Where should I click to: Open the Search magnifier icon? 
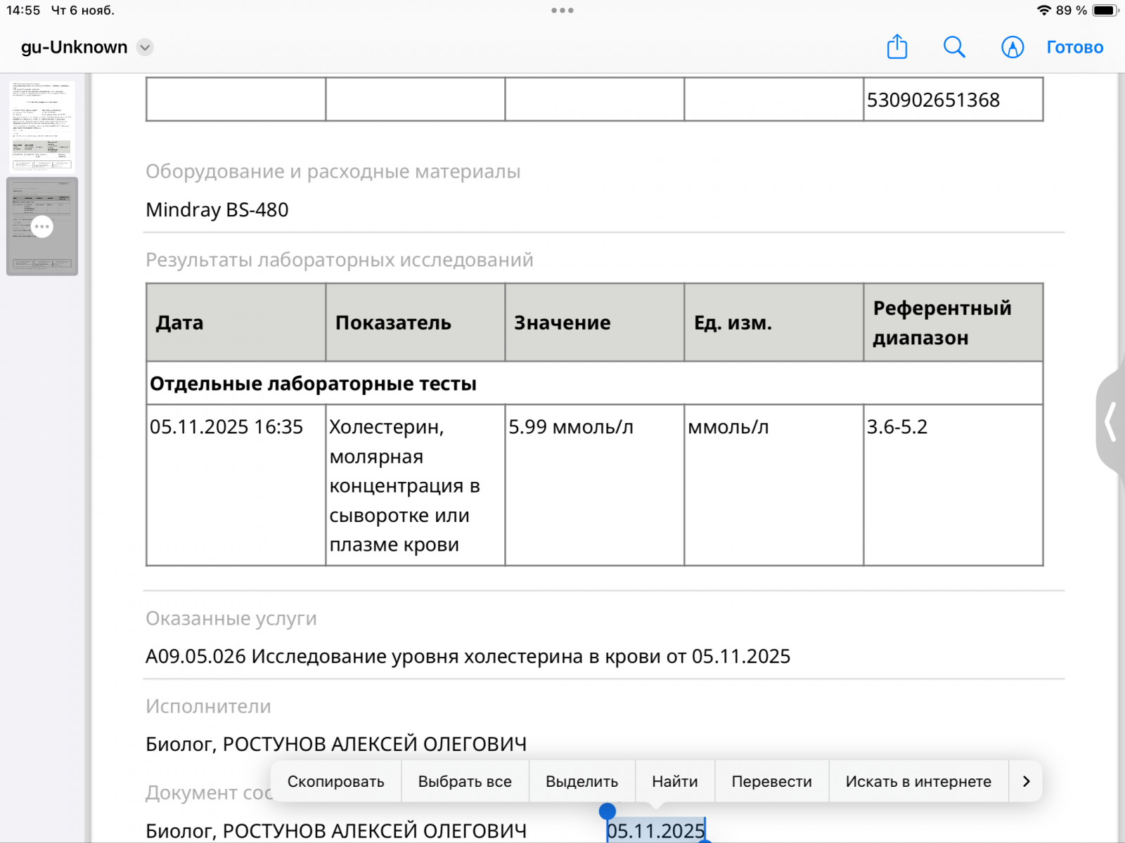coord(954,47)
